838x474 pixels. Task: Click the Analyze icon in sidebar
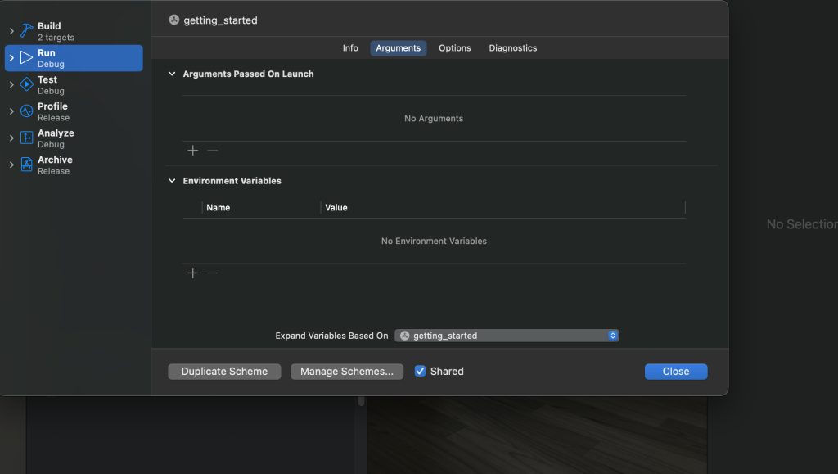26,138
